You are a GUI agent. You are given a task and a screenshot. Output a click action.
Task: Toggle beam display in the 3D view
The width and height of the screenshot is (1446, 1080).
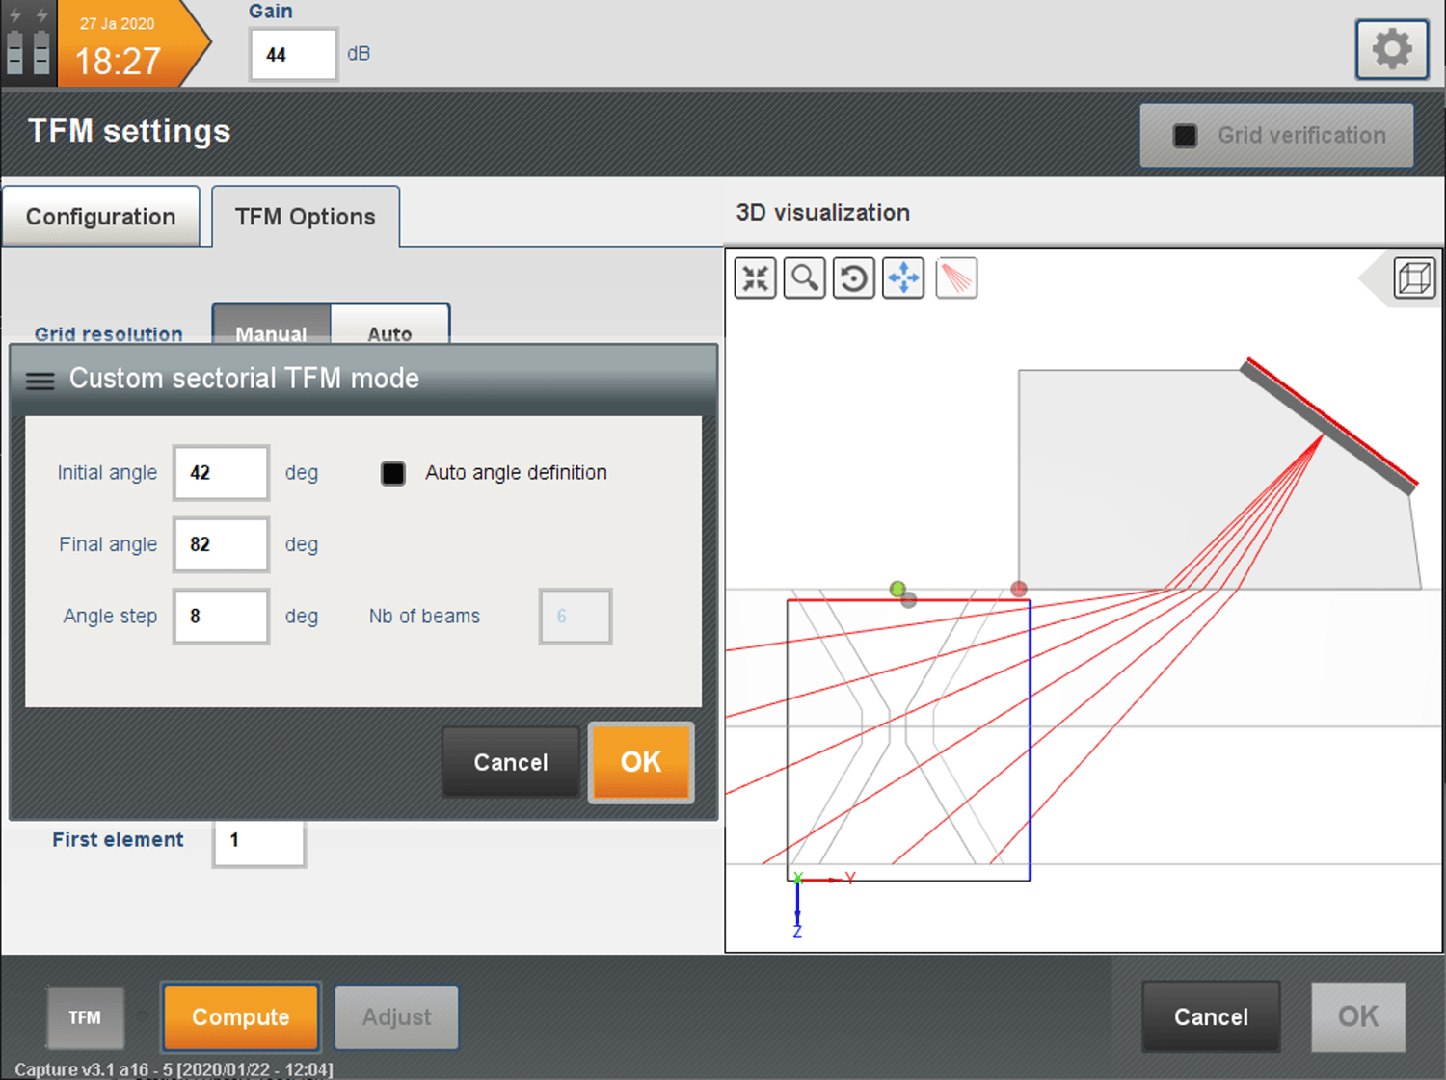956,277
